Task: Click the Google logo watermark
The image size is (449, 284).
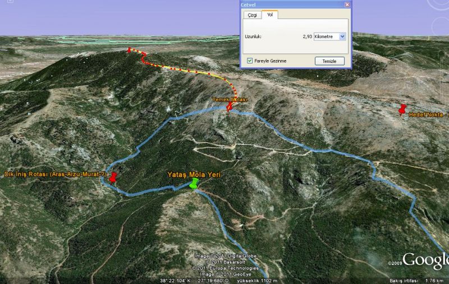Action: coord(426,260)
